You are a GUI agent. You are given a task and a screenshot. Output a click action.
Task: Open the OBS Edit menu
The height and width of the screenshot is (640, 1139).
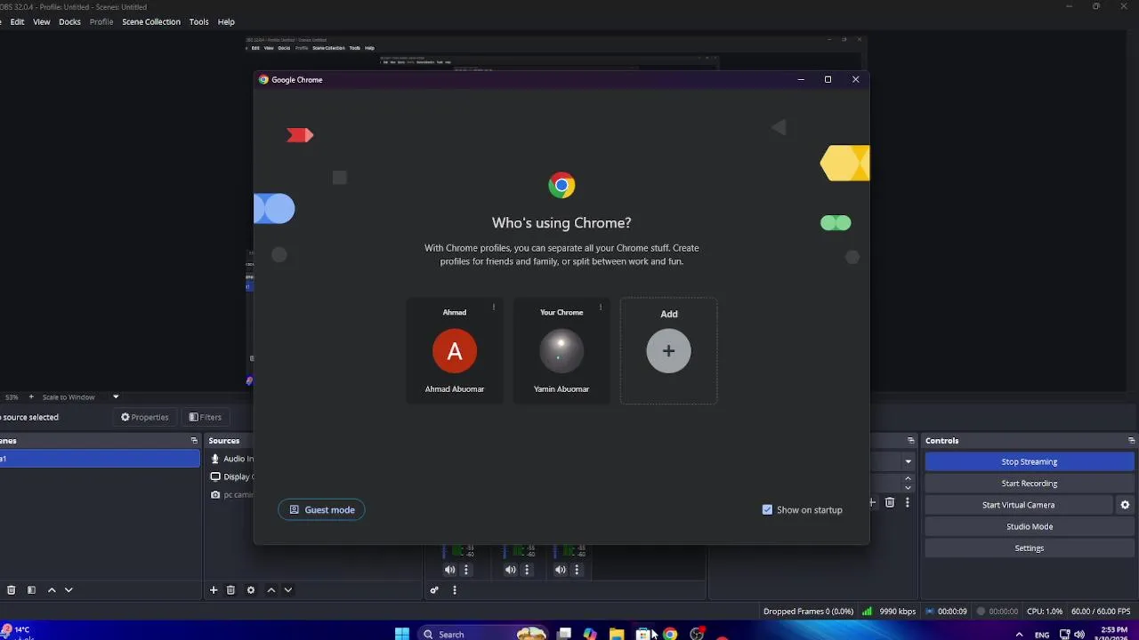[17, 22]
